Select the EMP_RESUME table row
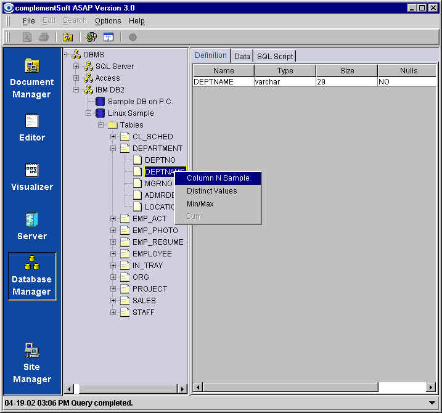 (158, 242)
